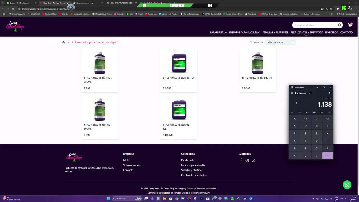This screenshot has height=202, width=359.
Task: Open SEMILLAS Y PLANTINES menu
Action: click(x=275, y=33)
